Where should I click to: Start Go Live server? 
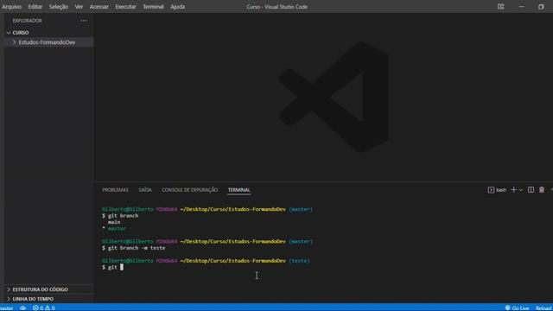click(x=517, y=308)
